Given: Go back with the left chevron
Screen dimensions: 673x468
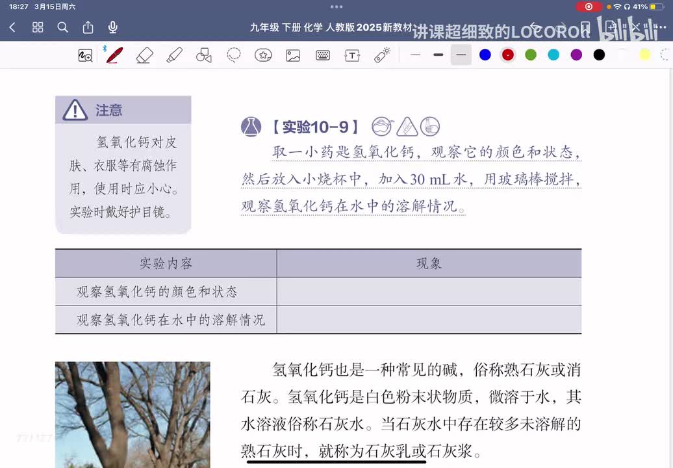Looking at the screenshot, I should (12, 27).
